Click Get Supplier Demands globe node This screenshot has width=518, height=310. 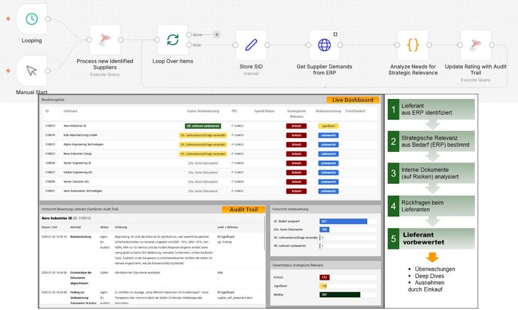coord(324,45)
